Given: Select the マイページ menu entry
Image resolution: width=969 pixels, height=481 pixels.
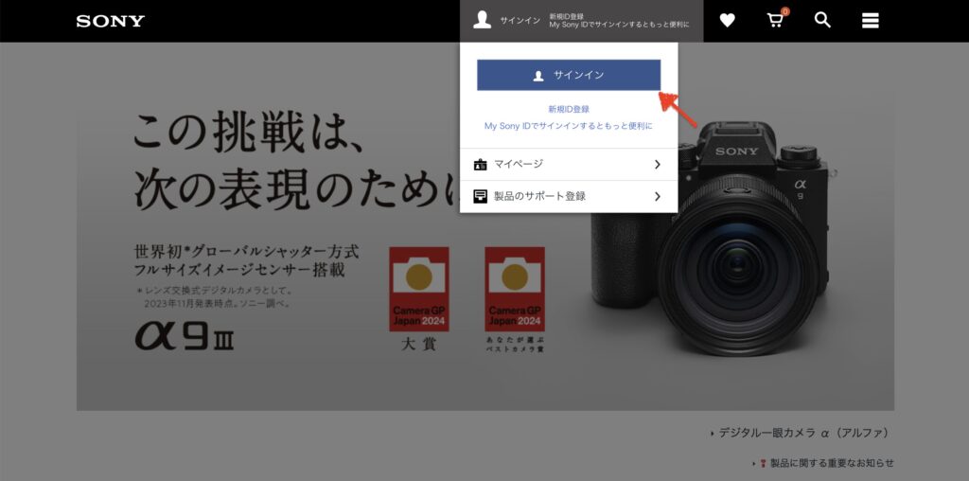Looking at the screenshot, I should click(x=519, y=165).
